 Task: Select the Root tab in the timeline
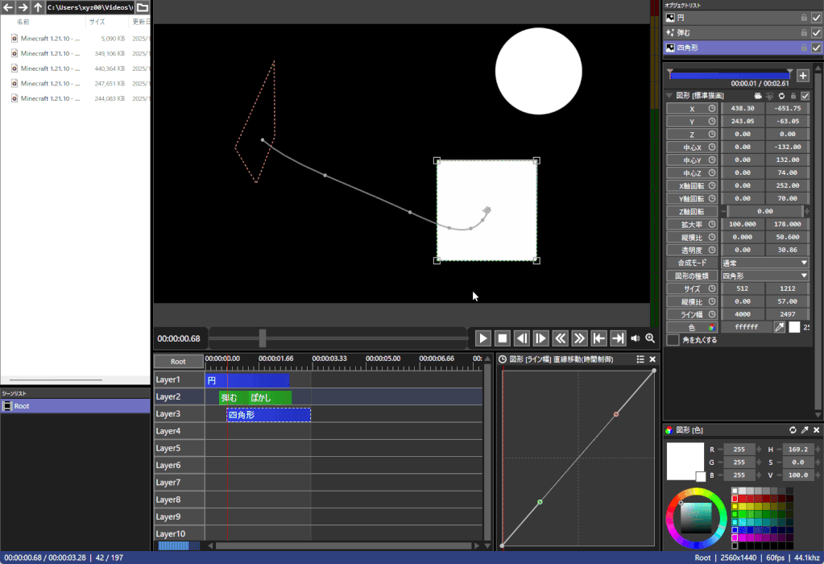point(178,361)
